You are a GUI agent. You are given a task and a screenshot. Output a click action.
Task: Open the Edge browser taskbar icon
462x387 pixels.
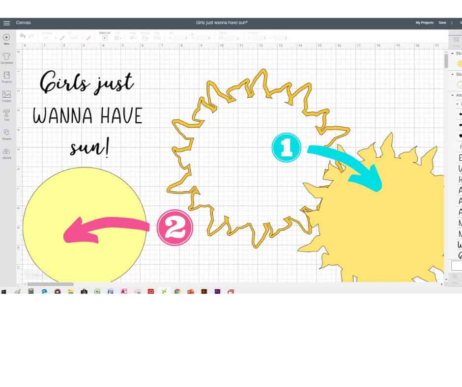(x=44, y=292)
